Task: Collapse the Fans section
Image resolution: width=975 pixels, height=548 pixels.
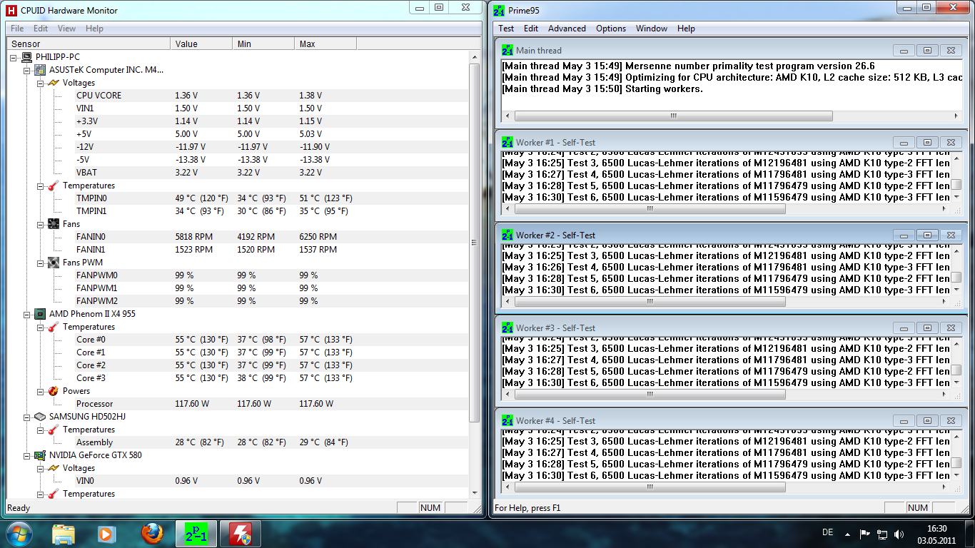Action: coord(40,224)
